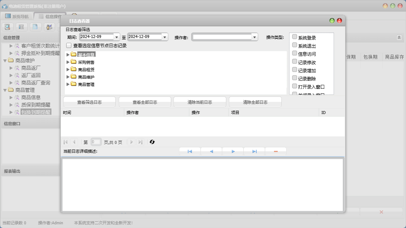Expand the 采购销售 folder node
This screenshot has width=406, height=228.
[68, 62]
